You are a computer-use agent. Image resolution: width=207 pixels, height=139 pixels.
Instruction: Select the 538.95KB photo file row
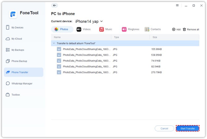(106, 55)
